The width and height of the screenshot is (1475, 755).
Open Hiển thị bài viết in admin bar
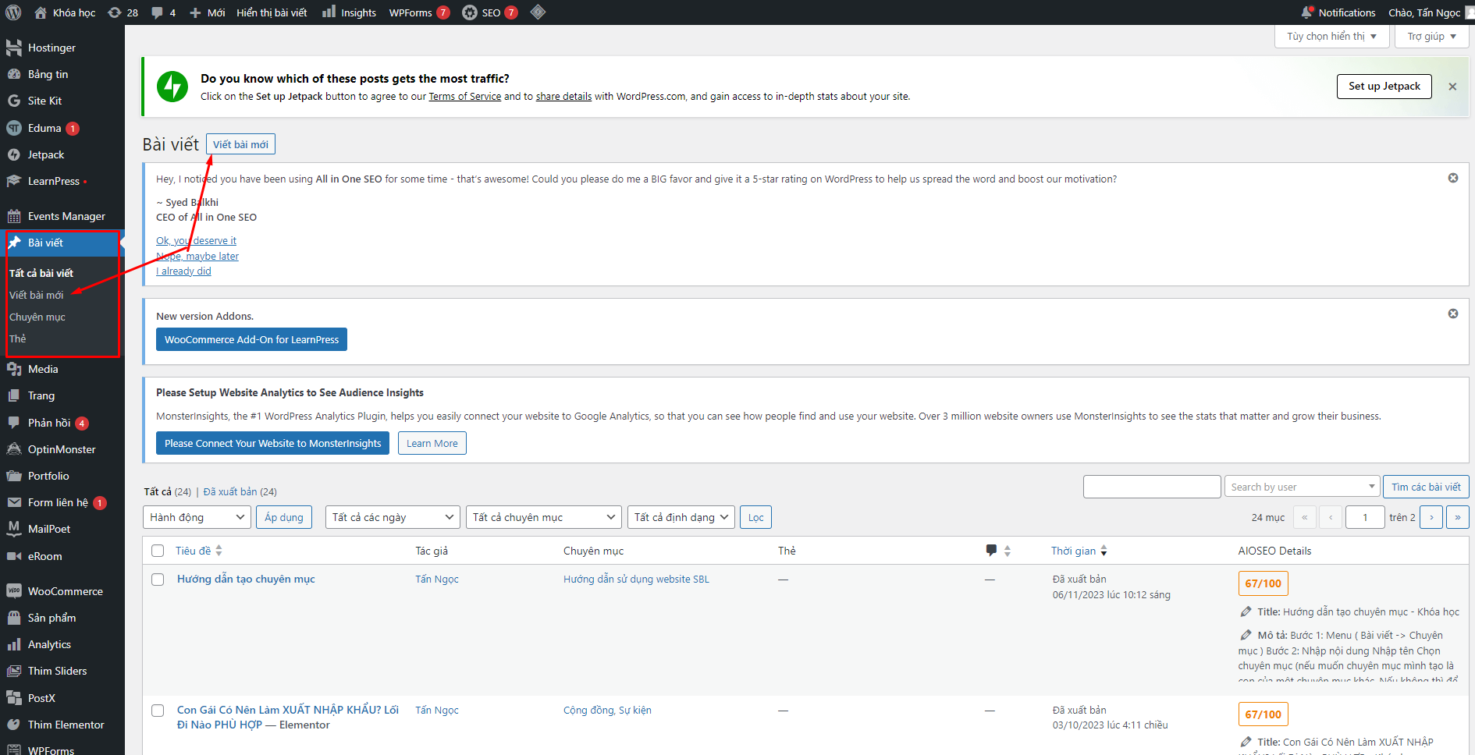point(272,12)
